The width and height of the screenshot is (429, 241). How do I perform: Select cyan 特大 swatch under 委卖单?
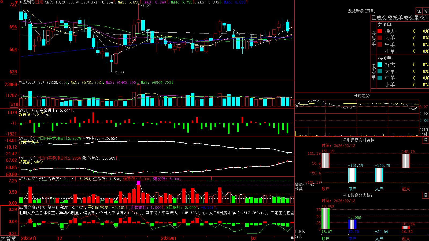pyautogui.click(x=380, y=65)
